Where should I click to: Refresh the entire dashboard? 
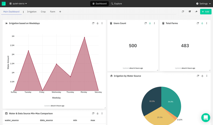pos(183,12)
